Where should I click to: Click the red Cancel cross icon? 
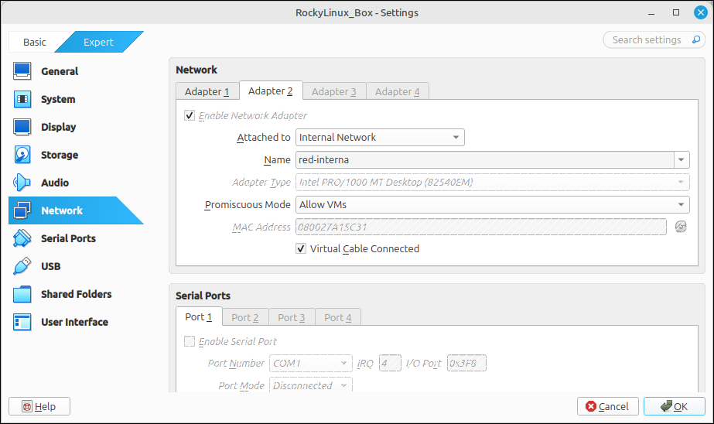(590, 406)
